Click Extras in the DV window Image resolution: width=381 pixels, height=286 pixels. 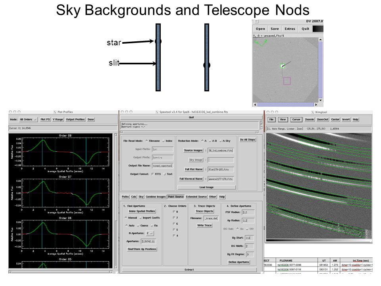(x=290, y=29)
